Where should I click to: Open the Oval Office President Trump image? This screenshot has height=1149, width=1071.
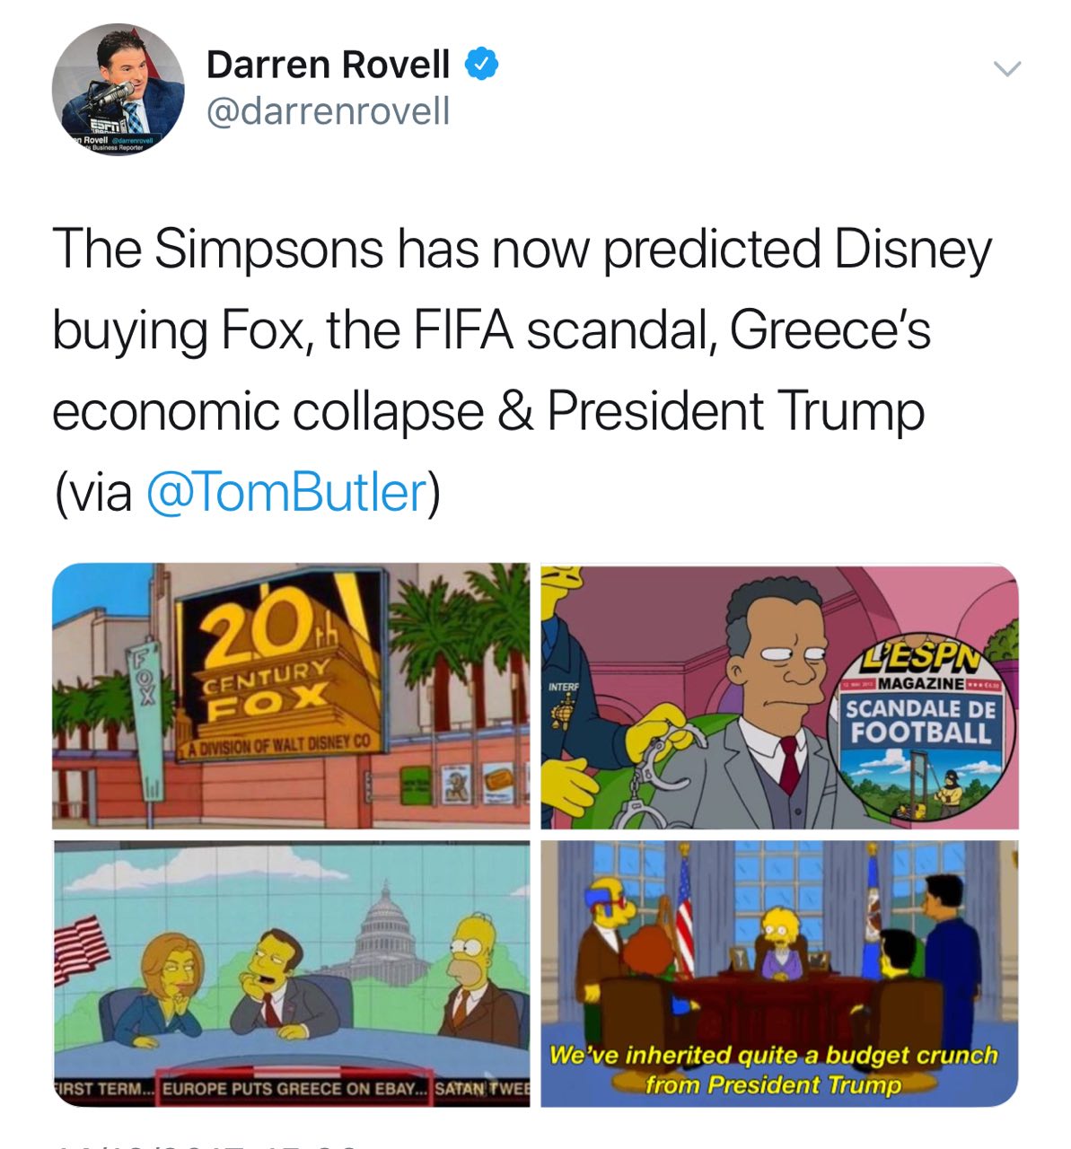pos(780,974)
